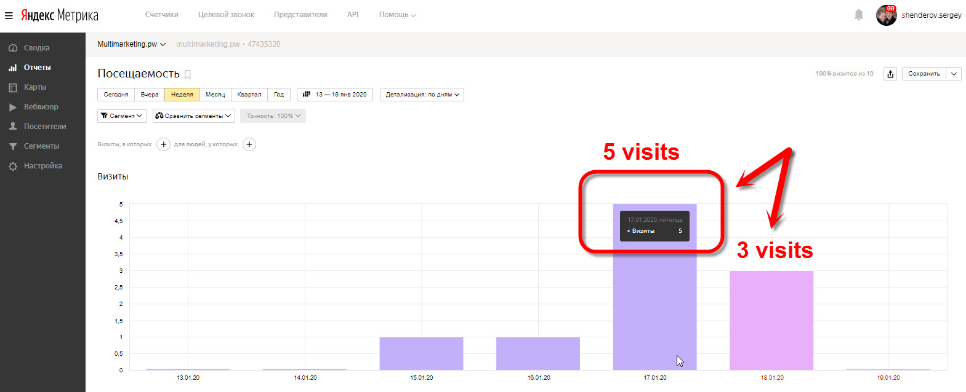This screenshot has width=966, height=392.
Task: Click shenderov.sergey username
Action: pos(931,15)
